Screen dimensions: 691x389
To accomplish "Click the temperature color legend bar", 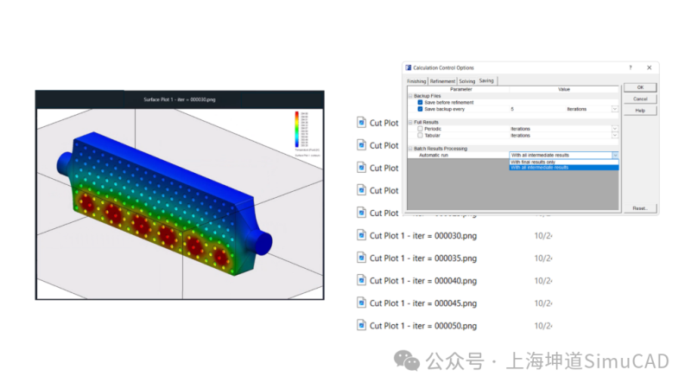I will point(297,129).
